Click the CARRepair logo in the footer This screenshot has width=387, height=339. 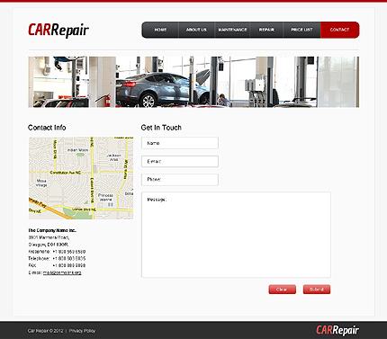coord(337,330)
